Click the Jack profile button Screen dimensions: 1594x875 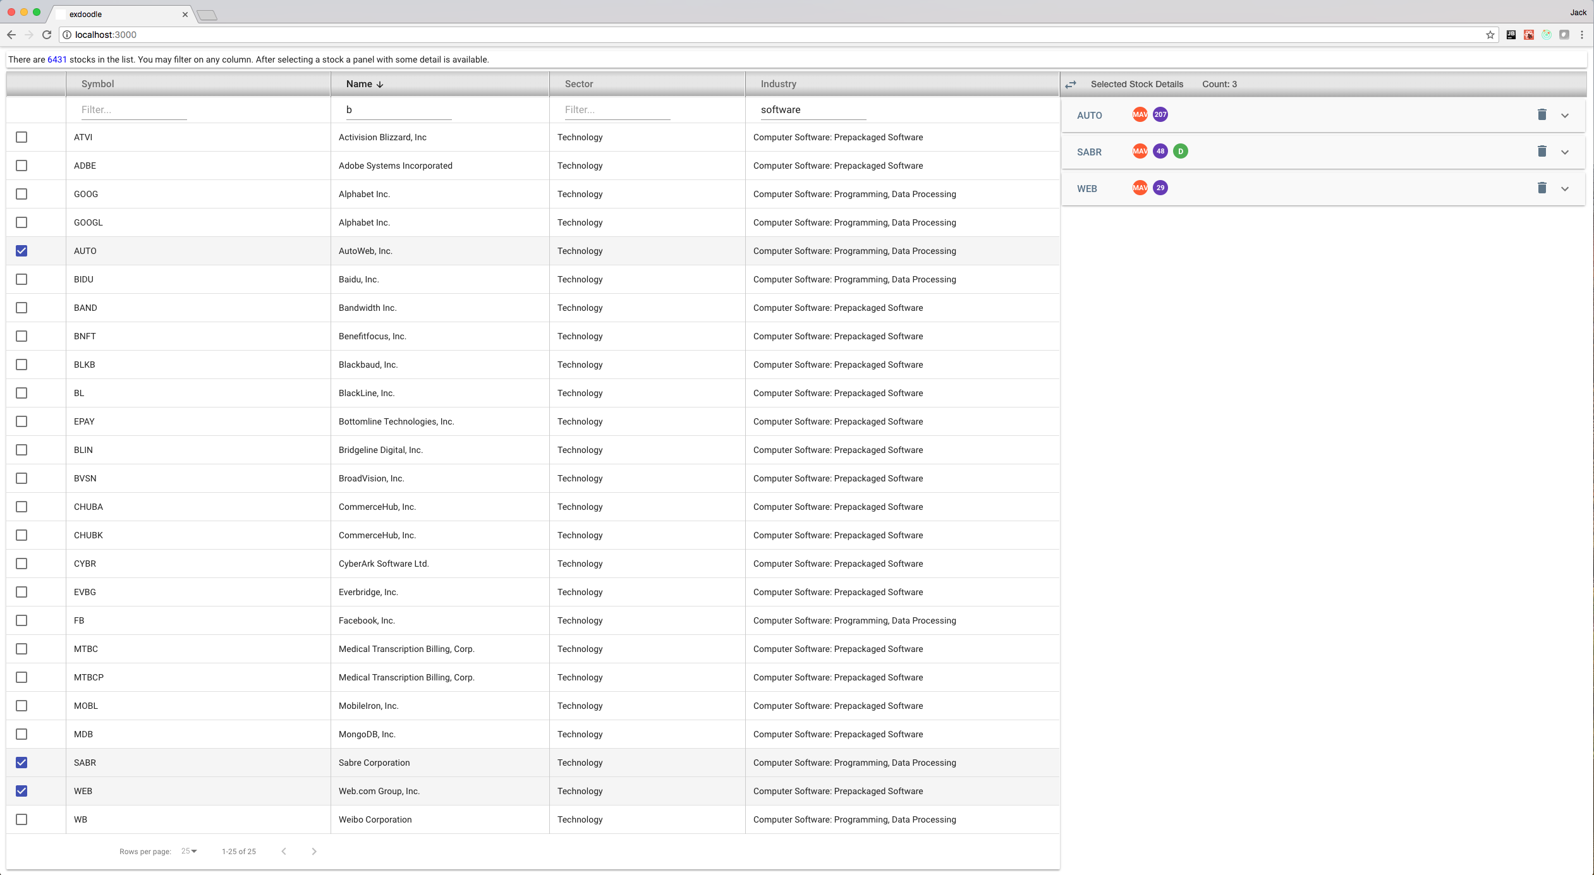click(x=1578, y=13)
